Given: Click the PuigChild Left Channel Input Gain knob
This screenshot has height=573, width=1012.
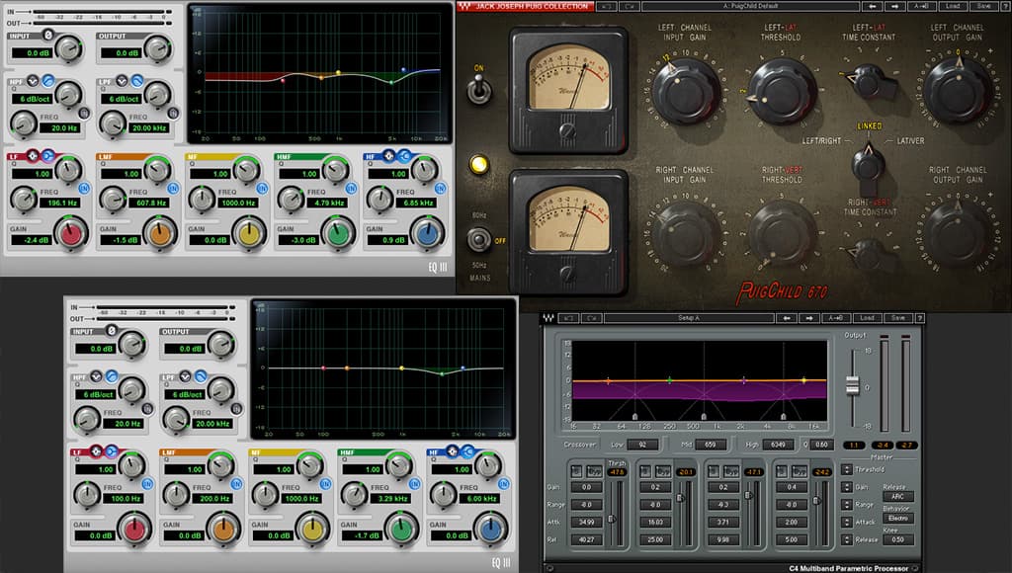Looking at the screenshot, I should [x=686, y=90].
